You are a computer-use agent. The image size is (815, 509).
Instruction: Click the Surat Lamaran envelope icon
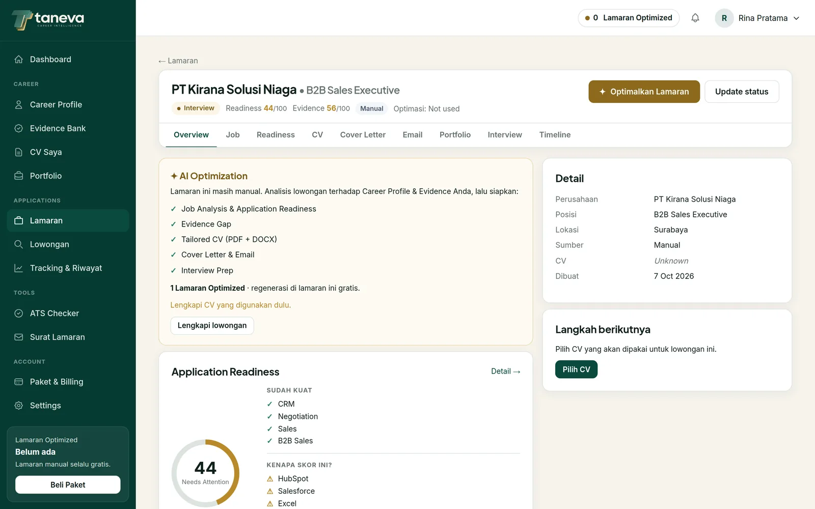click(x=19, y=337)
